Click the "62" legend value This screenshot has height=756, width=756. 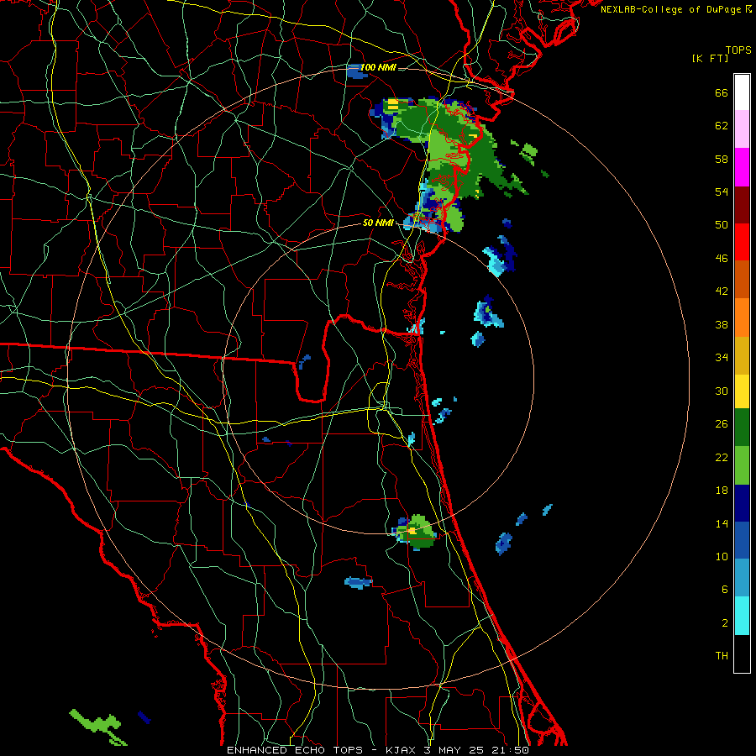click(x=722, y=126)
